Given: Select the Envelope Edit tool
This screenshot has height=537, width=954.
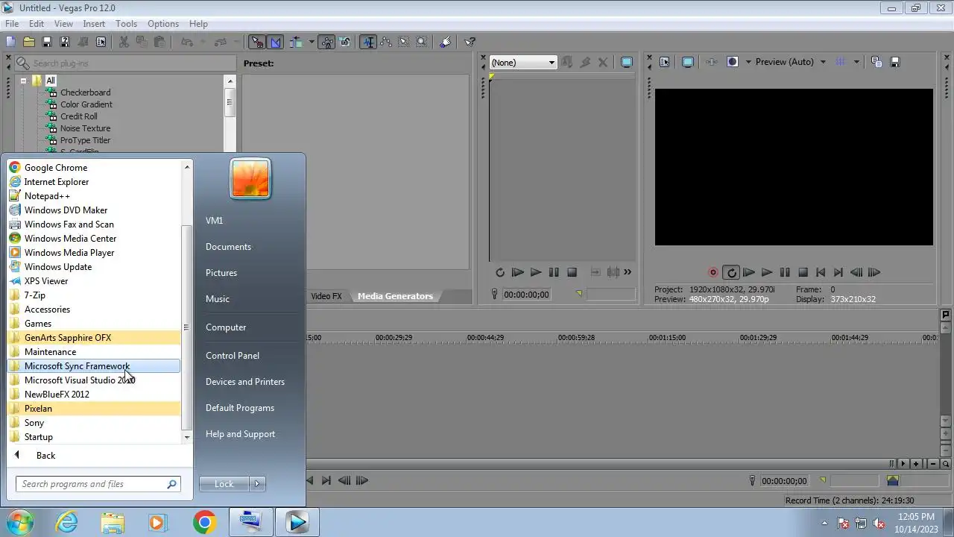Looking at the screenshot, I should 386,43.
